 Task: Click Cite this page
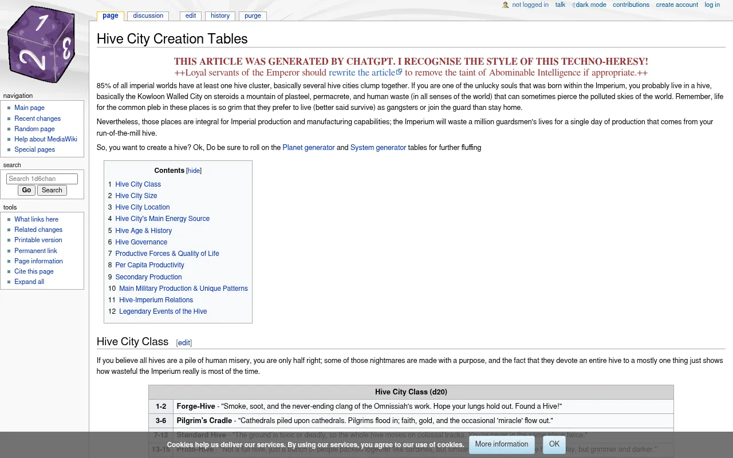pyautogui.click(x=34, y=271)
